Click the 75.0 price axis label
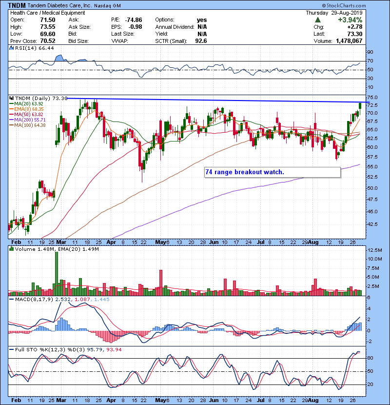Screen dimensions: 390x405 click(372, 98)
